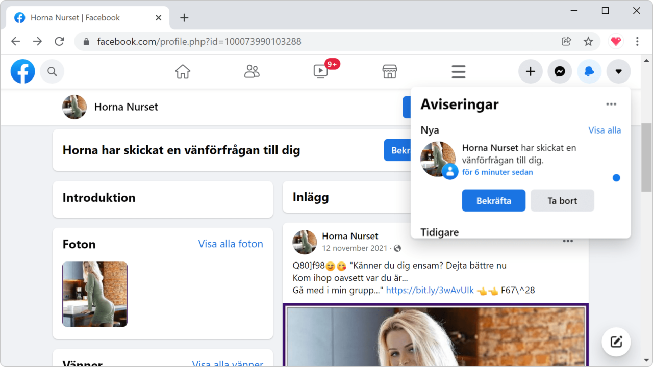Open Chrome three-dot menu
653x367 pixels.
(637, 41)
